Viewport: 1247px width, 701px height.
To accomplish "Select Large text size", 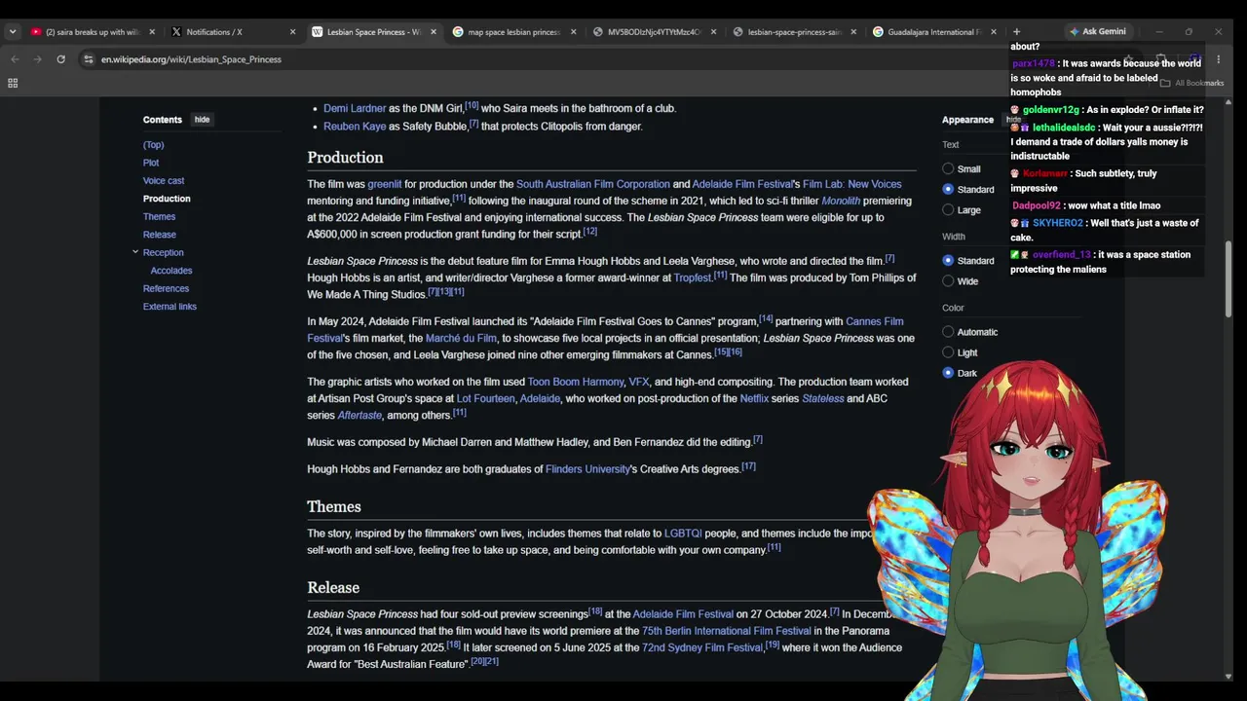I will [948, 209].
